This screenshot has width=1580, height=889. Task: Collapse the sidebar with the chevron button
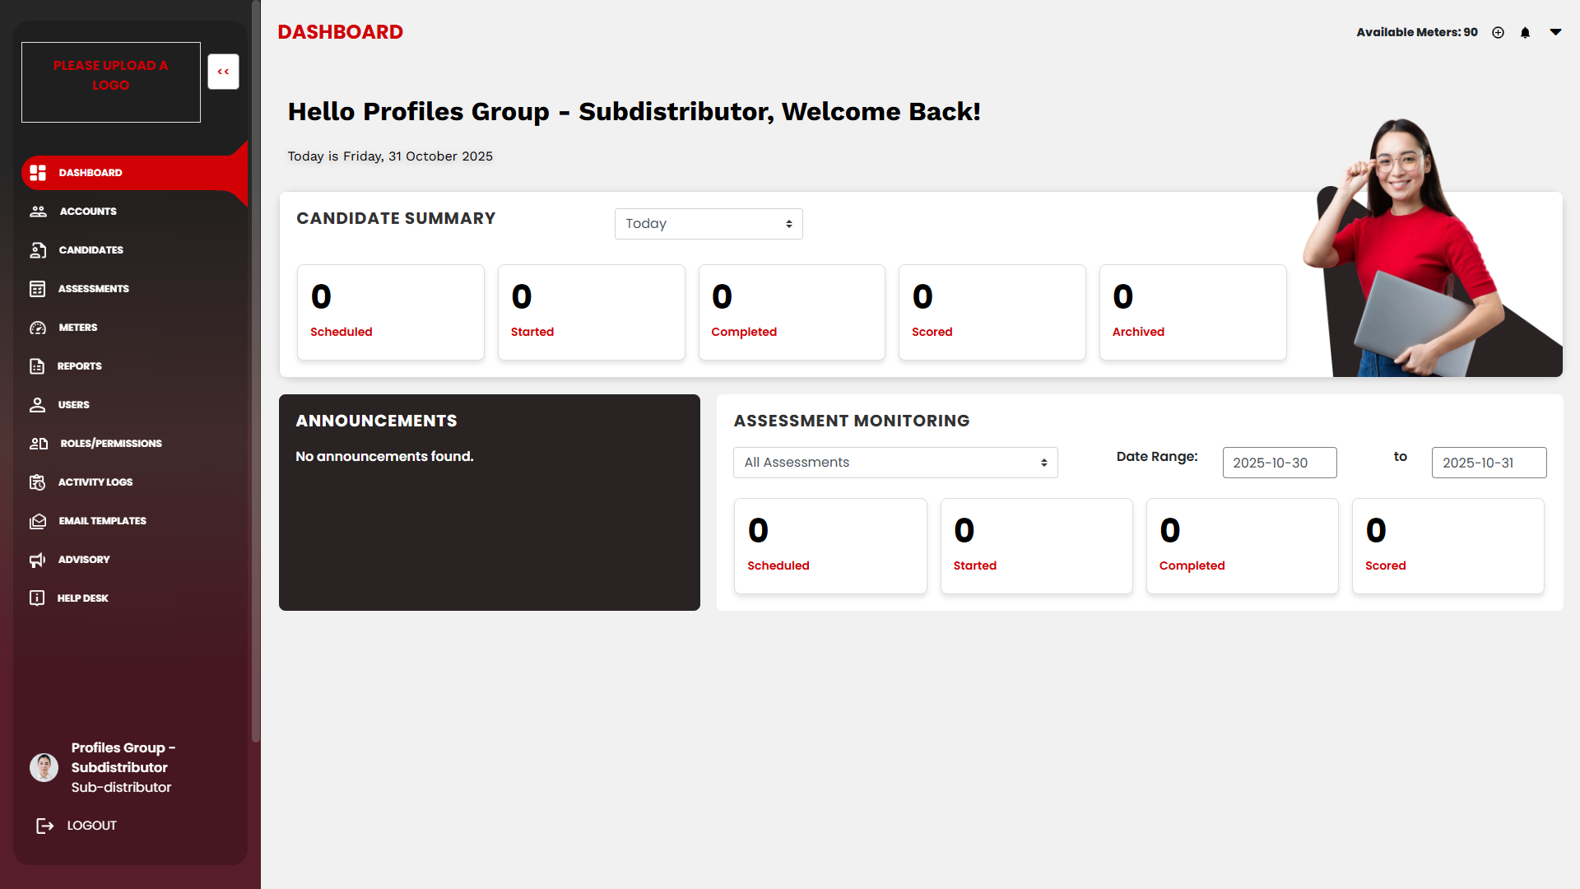223,72
